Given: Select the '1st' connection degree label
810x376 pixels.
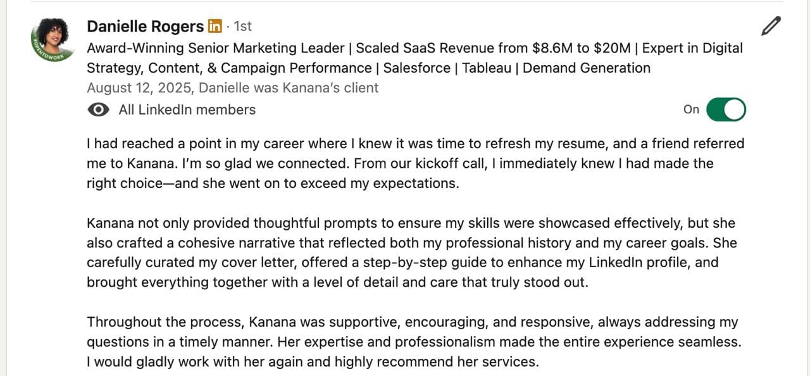Looking at the screenshot, I should click(x=242, y=26).
